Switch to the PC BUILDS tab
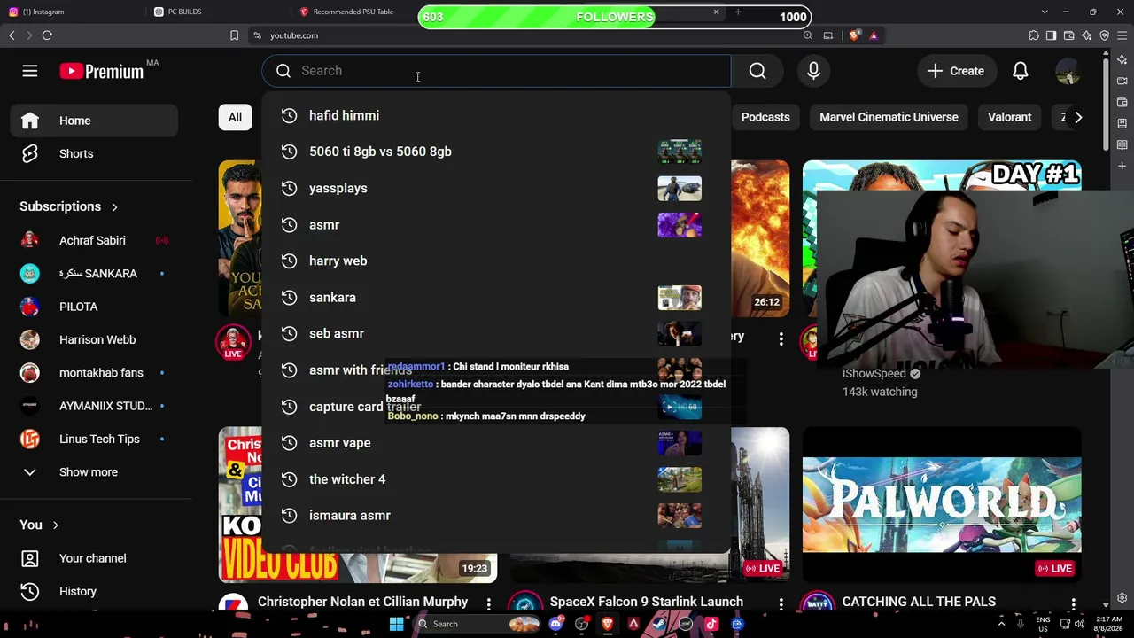 pos(219,12)
